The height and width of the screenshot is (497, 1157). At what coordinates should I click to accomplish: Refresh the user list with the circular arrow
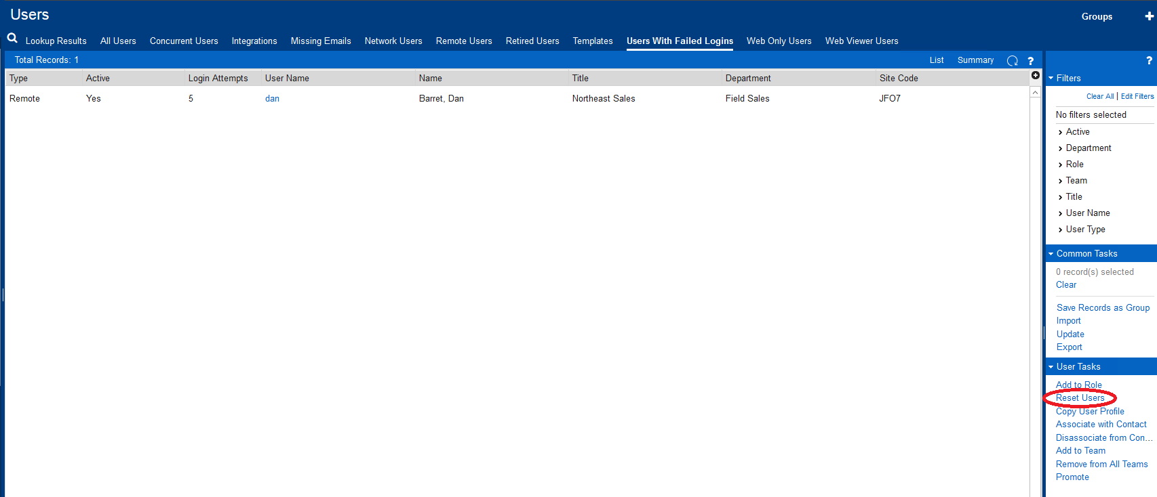[1013, 60]
